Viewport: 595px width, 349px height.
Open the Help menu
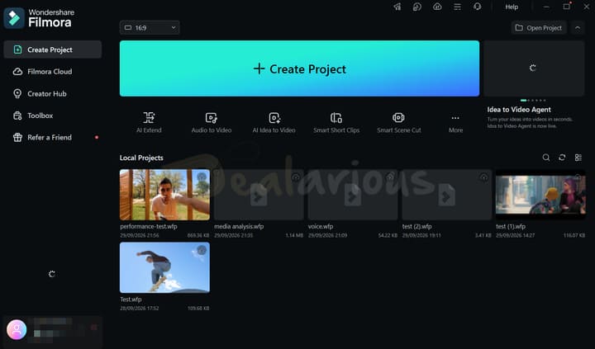pyautogui.click(x=512, y=7)
